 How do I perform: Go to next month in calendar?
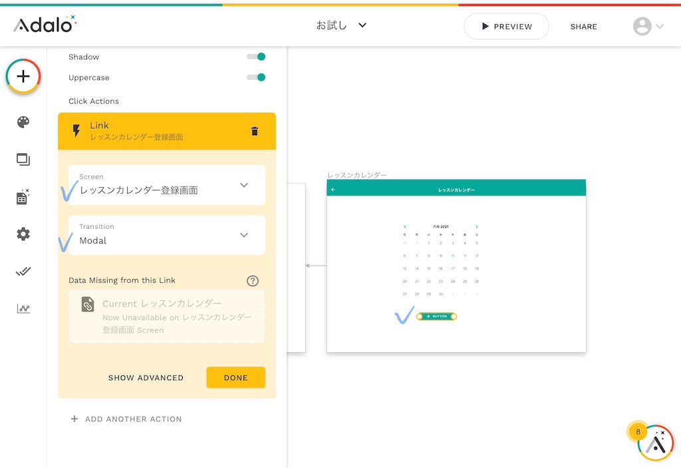476,226
